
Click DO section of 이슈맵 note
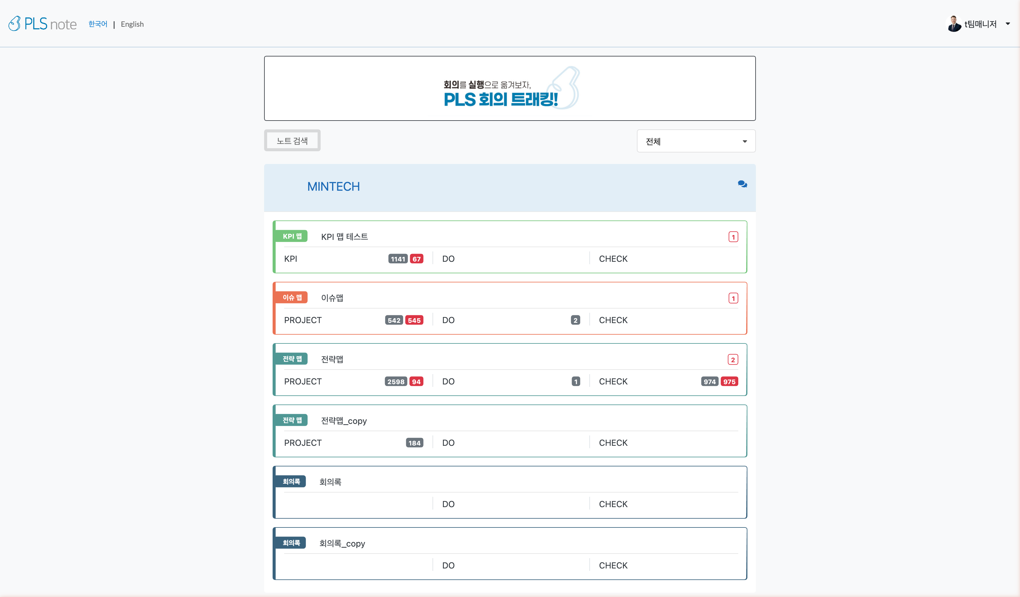point(448,320)
